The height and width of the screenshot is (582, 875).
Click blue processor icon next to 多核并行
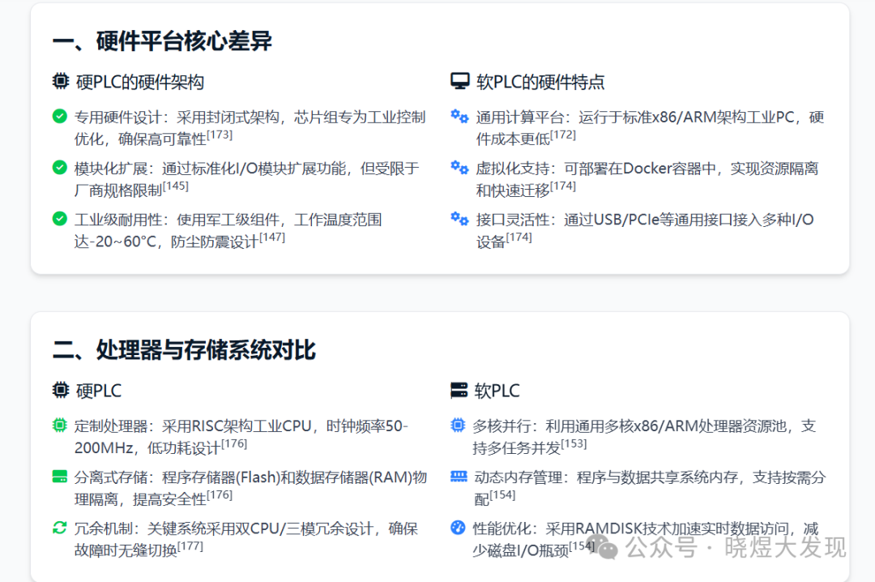coord(458,426)
